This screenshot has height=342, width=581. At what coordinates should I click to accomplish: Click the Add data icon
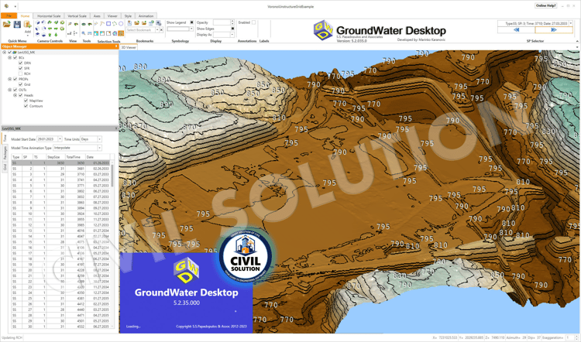pos(27,25)
